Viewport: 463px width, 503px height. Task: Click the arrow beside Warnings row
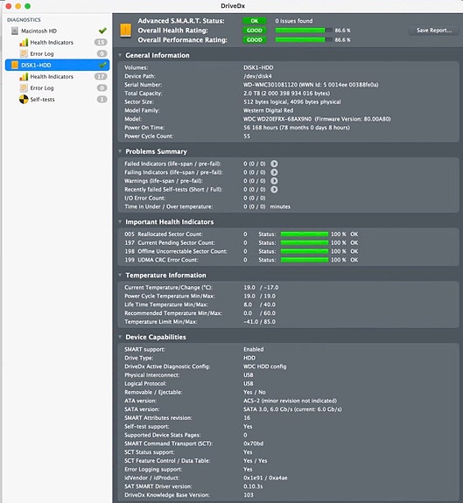tap(274, 181)
